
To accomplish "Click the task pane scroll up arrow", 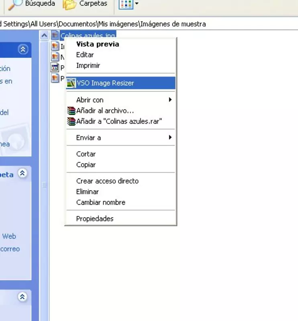I will coord(44,36).
